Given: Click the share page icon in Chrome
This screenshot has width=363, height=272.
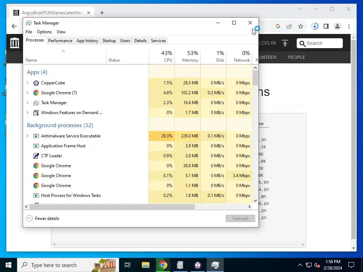Looking at the screenshot, I should pos(289,26).
